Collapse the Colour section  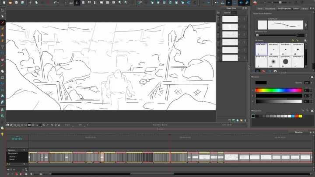(x=252, y=77)
